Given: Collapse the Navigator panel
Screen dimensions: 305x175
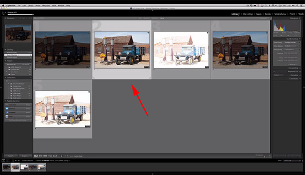Looking at the screenshot, I should point(5,18).
